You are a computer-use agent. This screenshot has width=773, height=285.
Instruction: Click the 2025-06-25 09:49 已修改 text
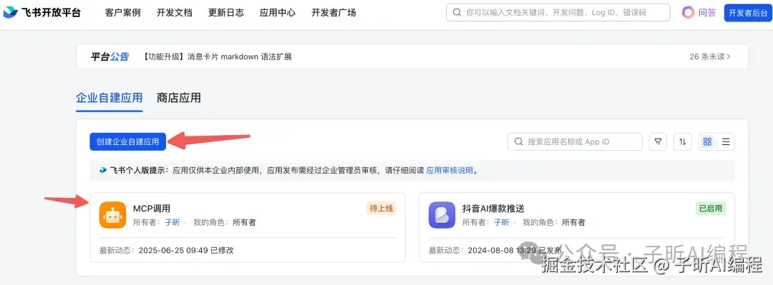click(186, 250)
